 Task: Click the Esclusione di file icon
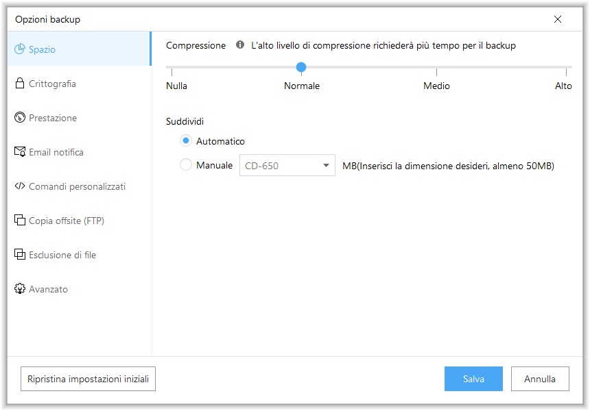20,255
